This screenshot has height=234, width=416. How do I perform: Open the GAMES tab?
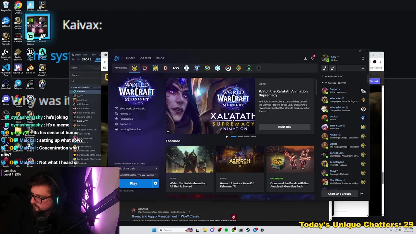(146, 58)
